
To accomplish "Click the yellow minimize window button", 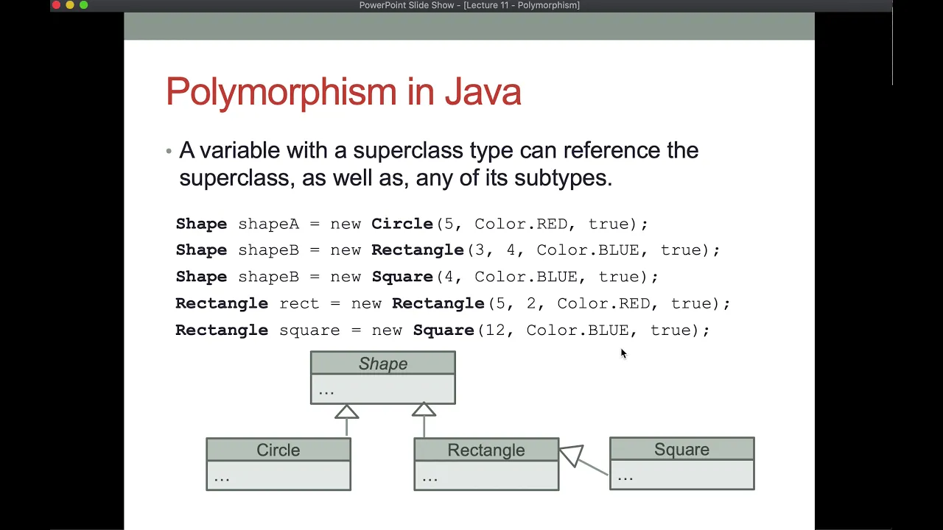I will coord(70,5).
